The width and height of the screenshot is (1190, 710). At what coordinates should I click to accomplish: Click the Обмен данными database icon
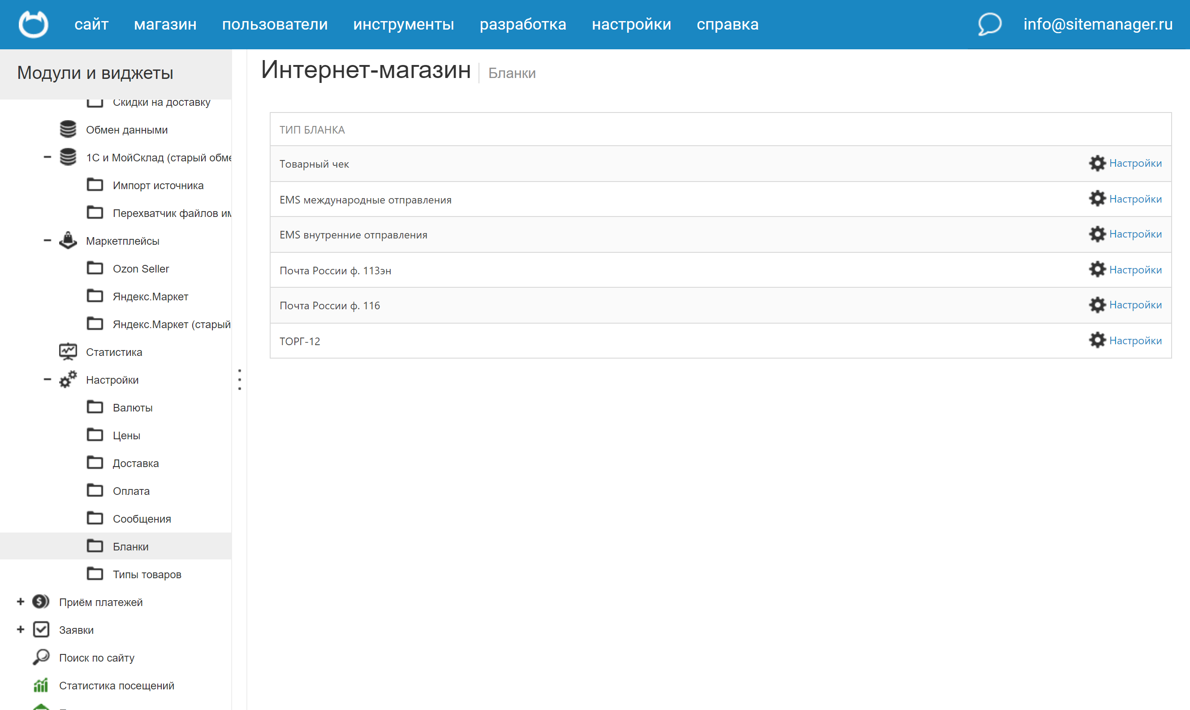point(68,130)
